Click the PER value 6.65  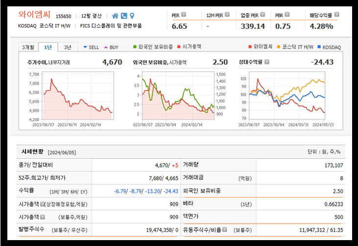coord(179,26)
